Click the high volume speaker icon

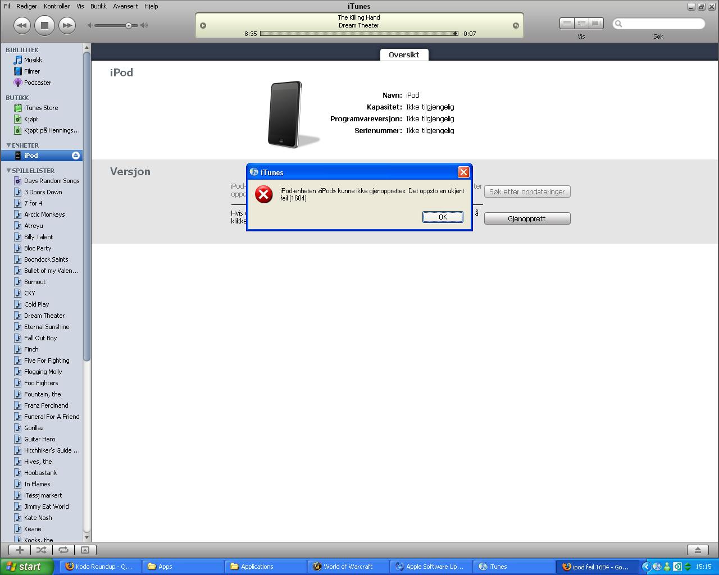coord(144,25)
